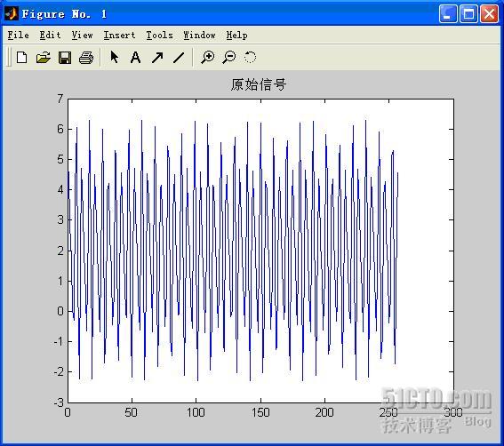Open the Window menu
The image size is (504, 446).
tap(199, 35)
